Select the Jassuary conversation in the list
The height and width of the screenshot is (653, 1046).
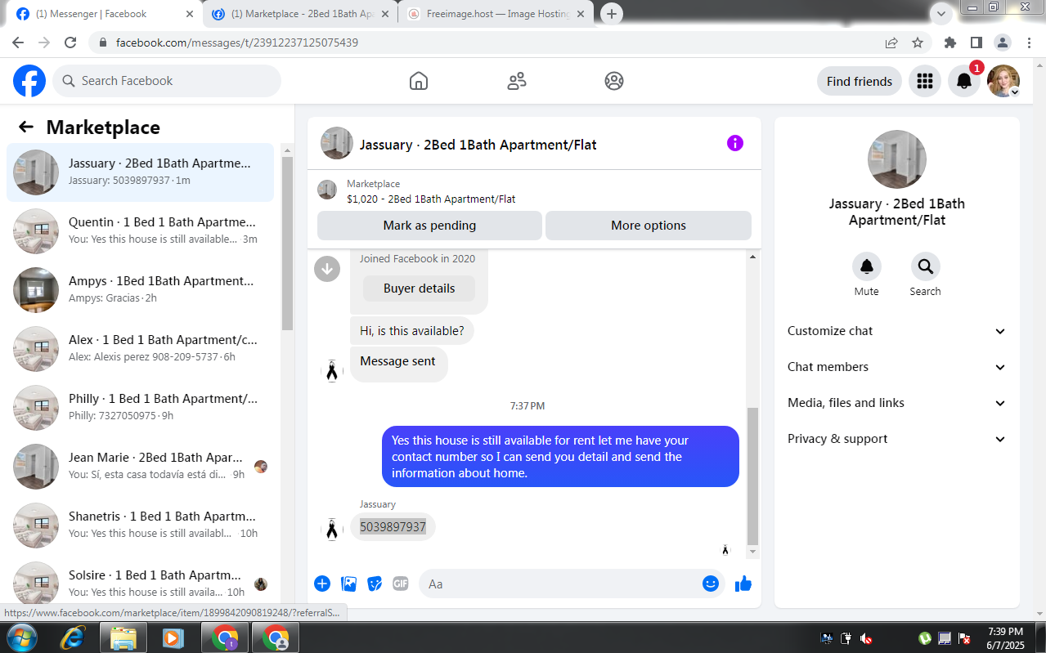pos(141,172)
